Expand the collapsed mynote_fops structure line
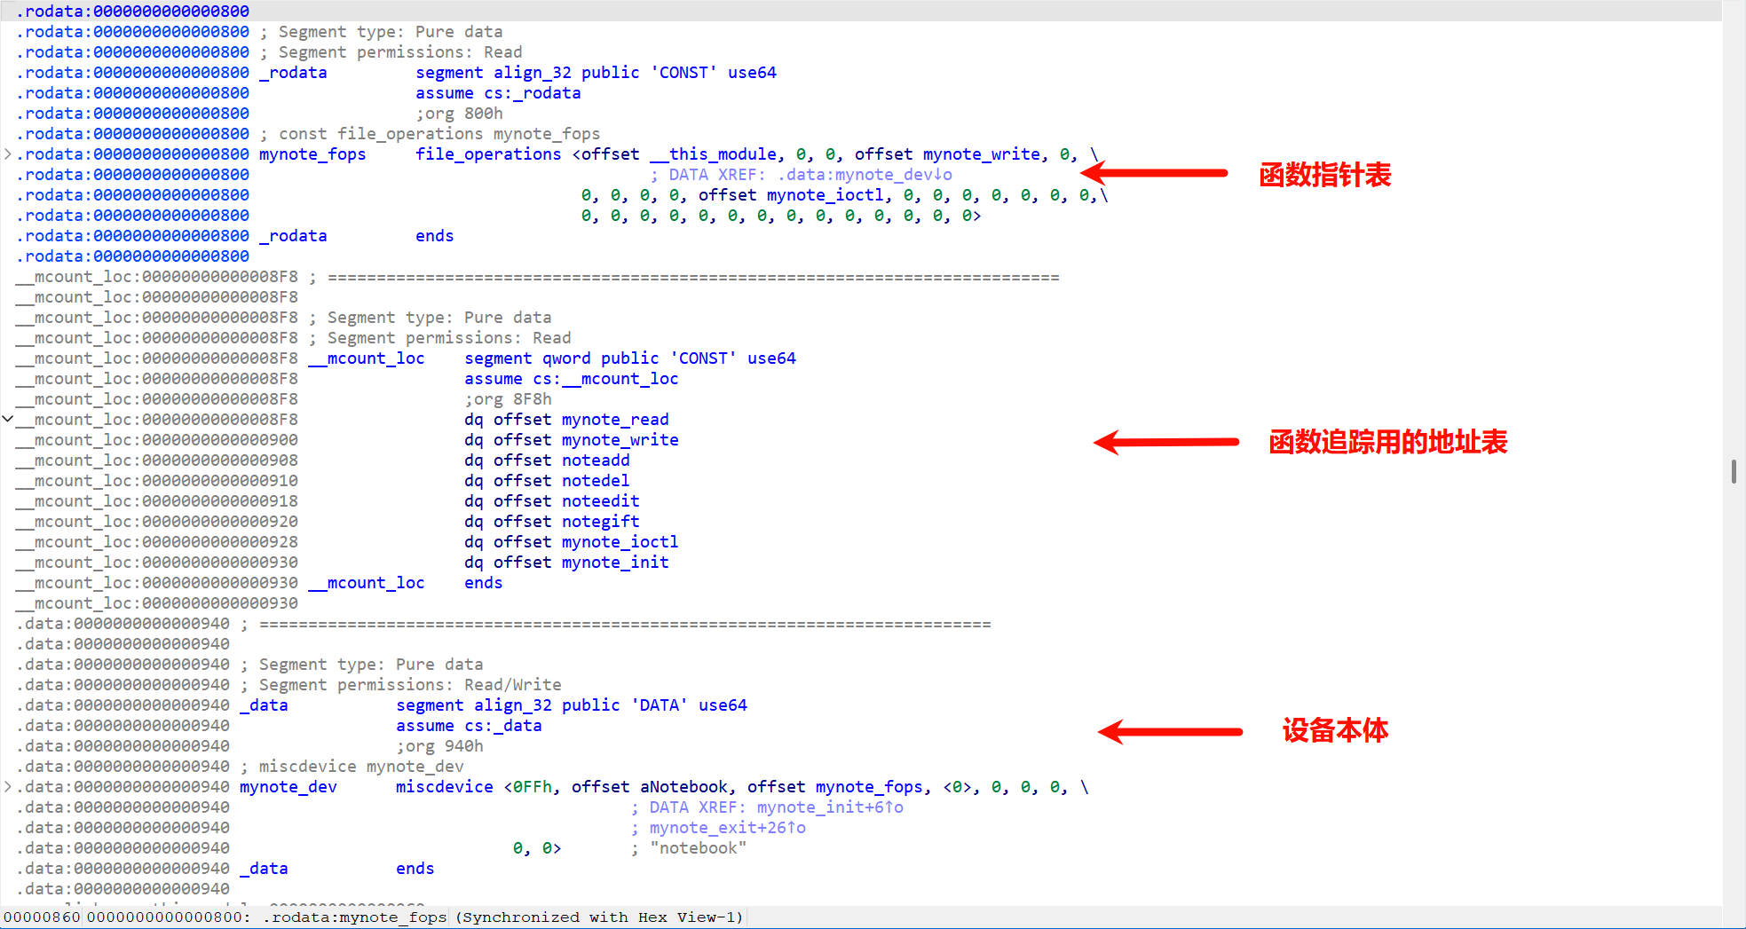Image resolution: width=1746 pixels, height=929 pixels. tap(8, 154)
